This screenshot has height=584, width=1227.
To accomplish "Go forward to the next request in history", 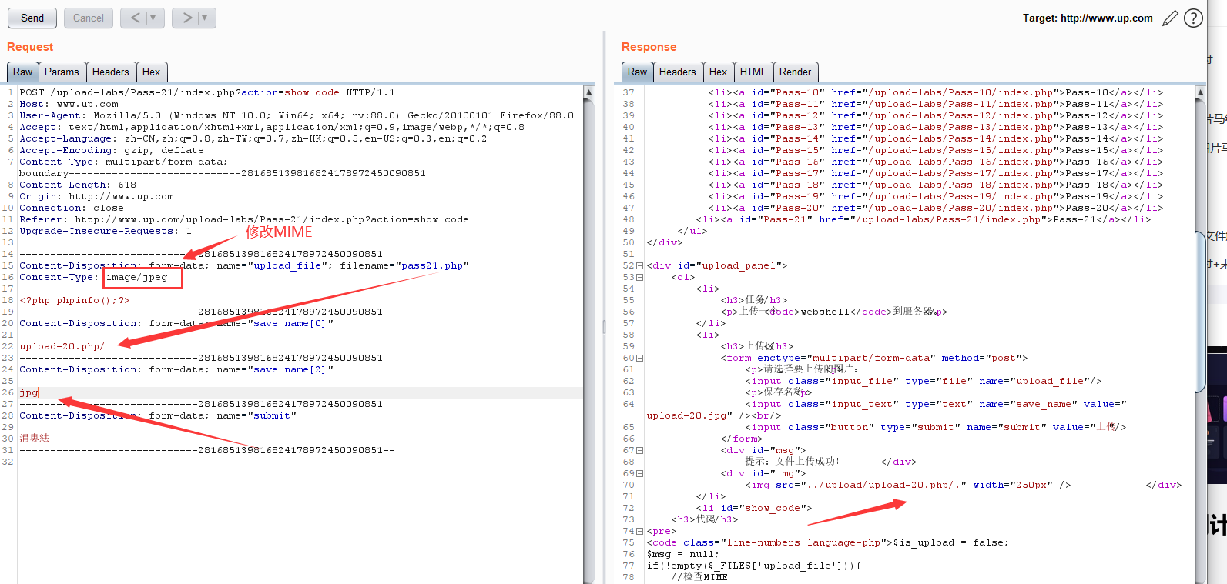I will (x=186, y=18).
